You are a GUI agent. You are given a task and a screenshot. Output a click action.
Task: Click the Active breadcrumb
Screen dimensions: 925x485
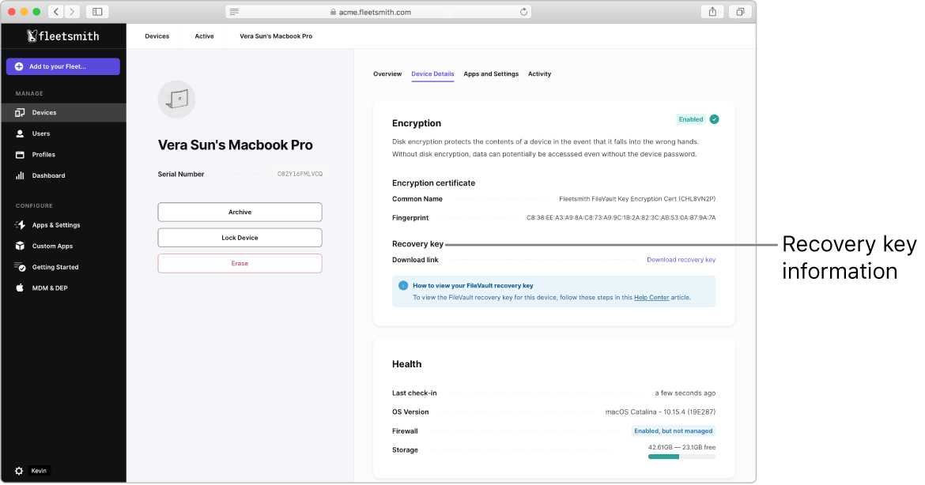pyautogui.click(x=204, y=36)
